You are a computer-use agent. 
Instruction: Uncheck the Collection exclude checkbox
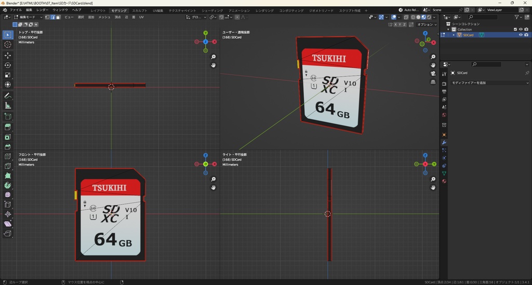(515, 30)
